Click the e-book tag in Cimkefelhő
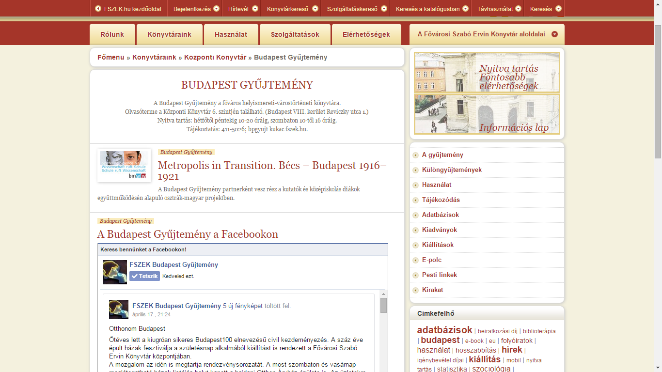Viewport: 662px width, 372px height. click(x=474, y=341)
